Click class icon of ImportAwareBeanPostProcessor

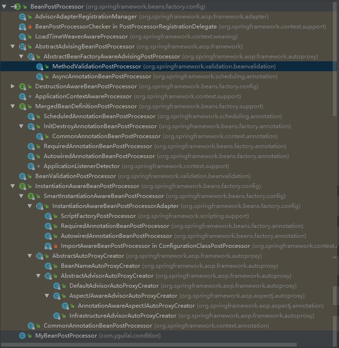48,246
